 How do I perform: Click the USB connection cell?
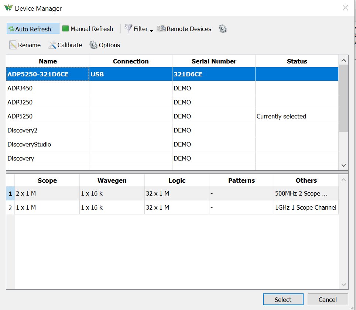[131, 74]
